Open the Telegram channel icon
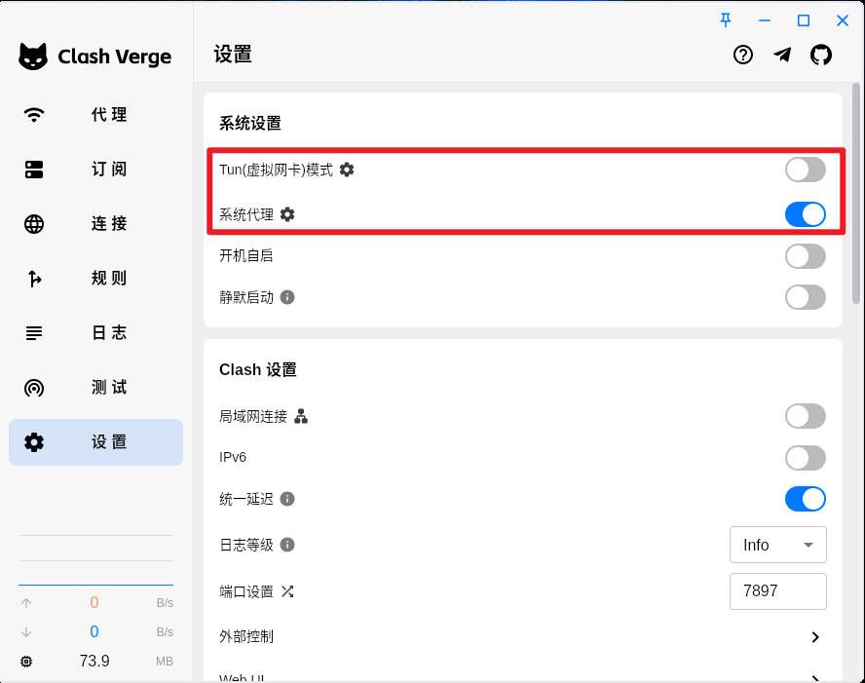 click(x=782, y=55)
